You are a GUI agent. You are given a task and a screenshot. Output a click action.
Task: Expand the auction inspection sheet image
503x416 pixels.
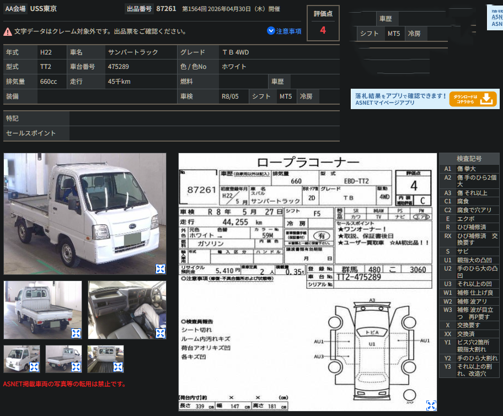[x=431, y=406]
